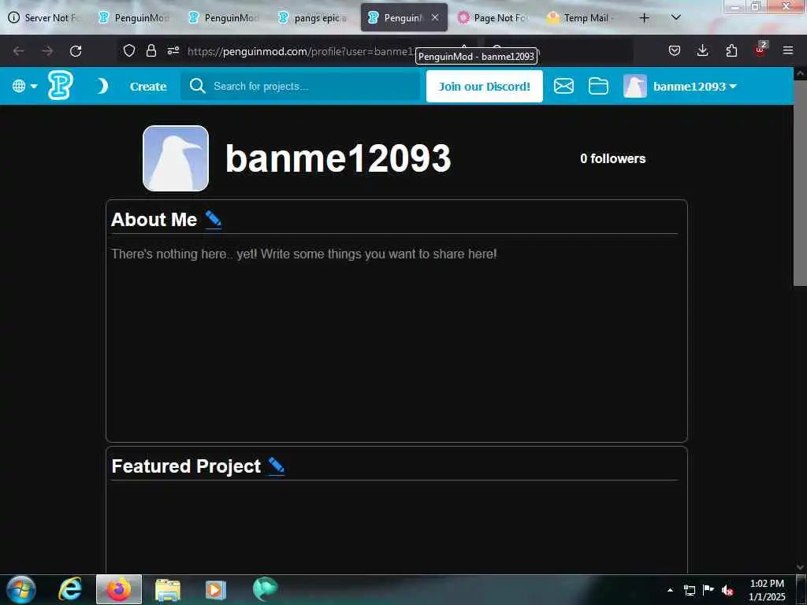
Task: Open the Create link
Action: 148,87
